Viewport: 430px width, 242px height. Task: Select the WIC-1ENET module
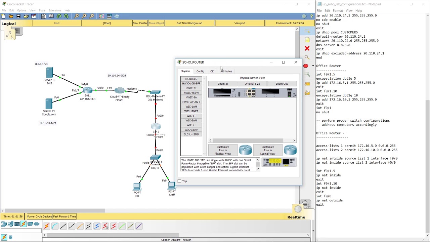coord(191,111)
